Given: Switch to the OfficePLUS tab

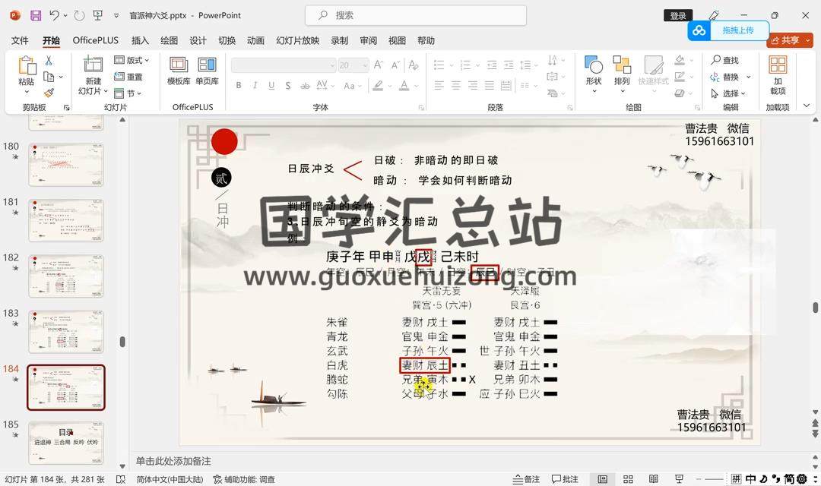Looking at the screenshot, I should [x=95, y=40].
